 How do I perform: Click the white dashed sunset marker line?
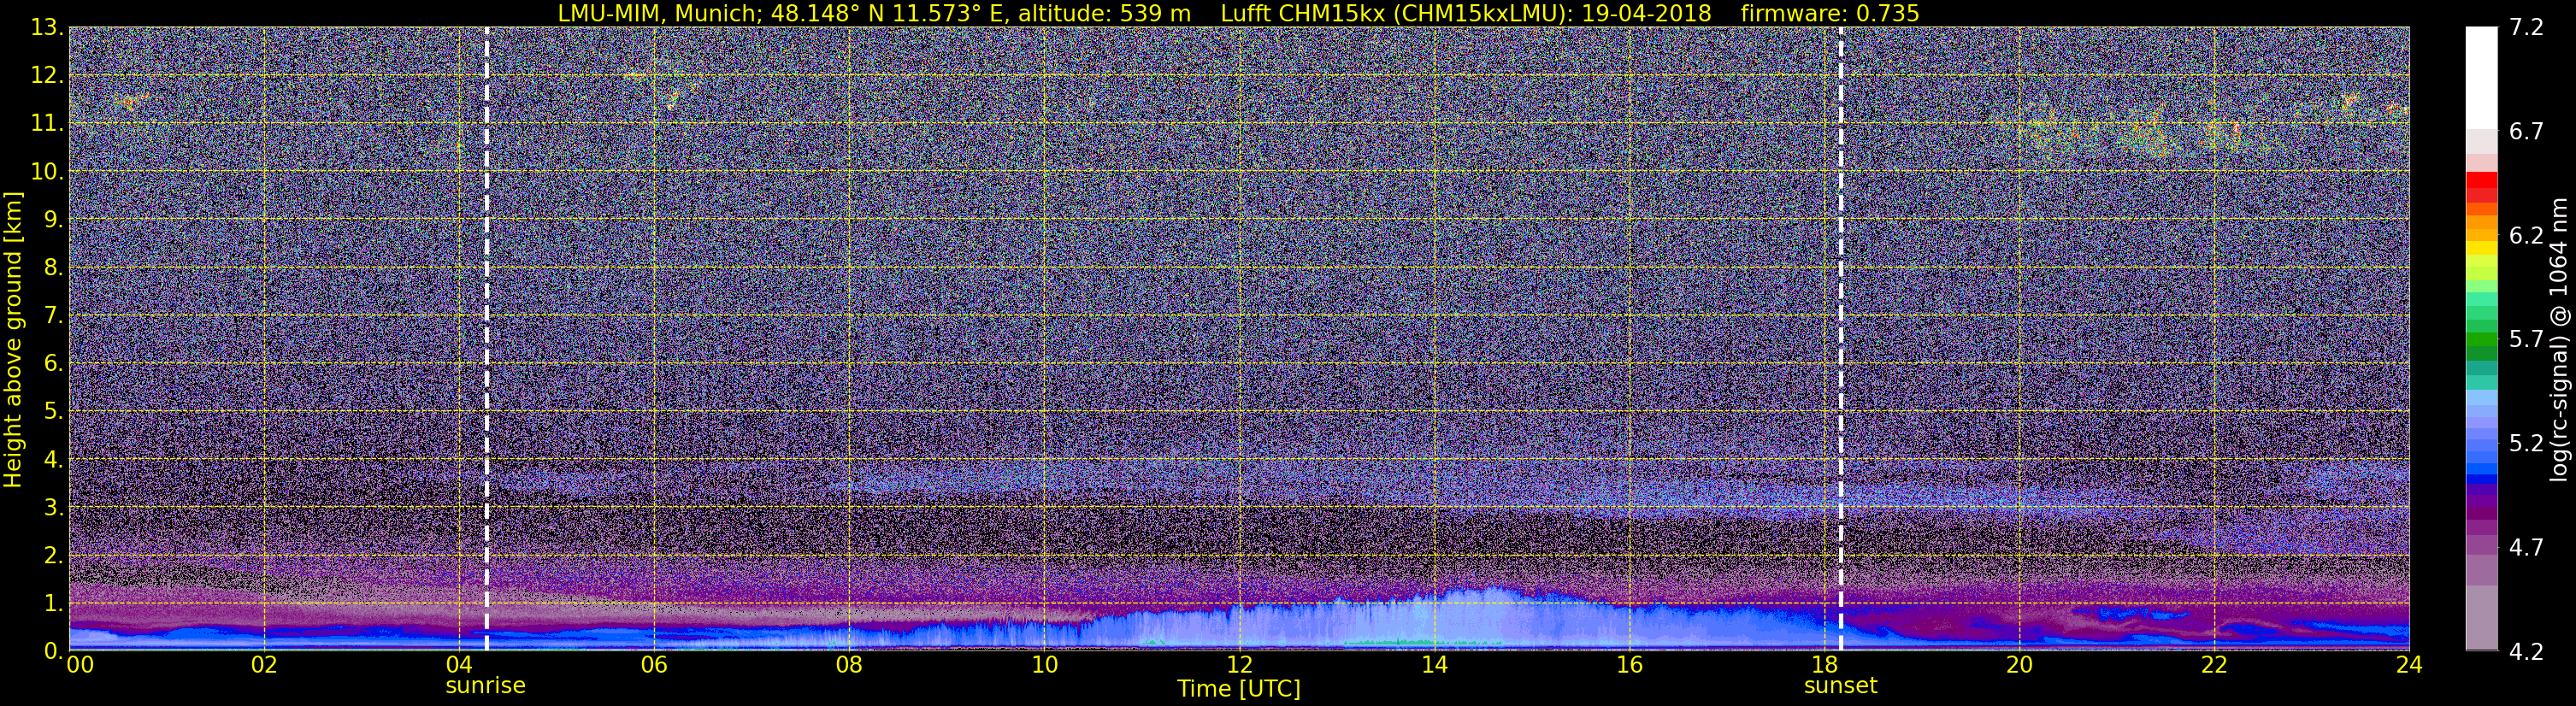(1840, 338)
